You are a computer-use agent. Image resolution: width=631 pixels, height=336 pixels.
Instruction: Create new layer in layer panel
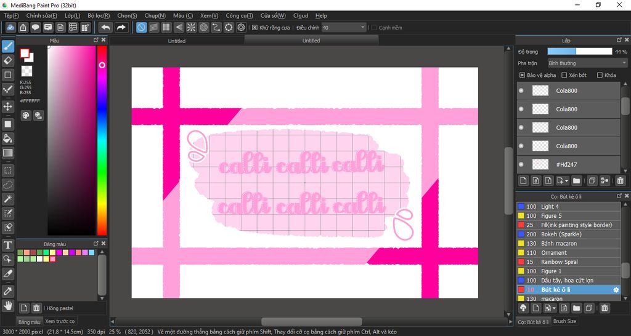[523, 181]
